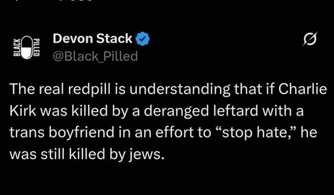Image resolution: width=334 pixels, height=195 pixels.
Task: Click the blue verified checkmark badge
Action: 142,40
